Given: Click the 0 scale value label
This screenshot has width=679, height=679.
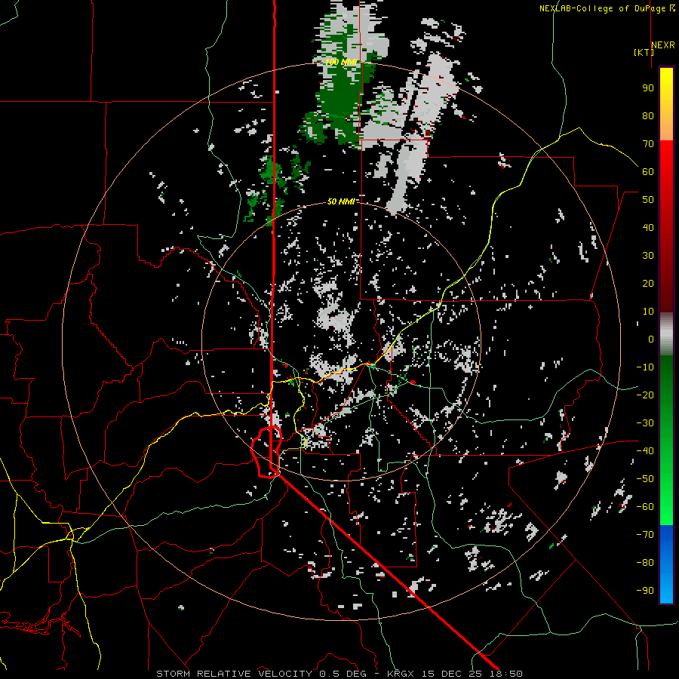Looking at the screenshot, I should (651, 339).
